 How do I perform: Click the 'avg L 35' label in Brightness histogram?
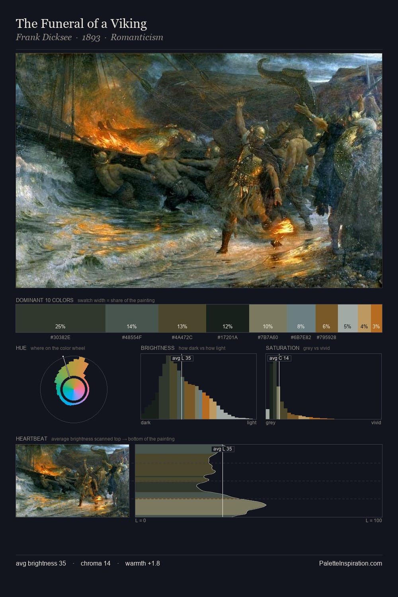click(182, 358)
